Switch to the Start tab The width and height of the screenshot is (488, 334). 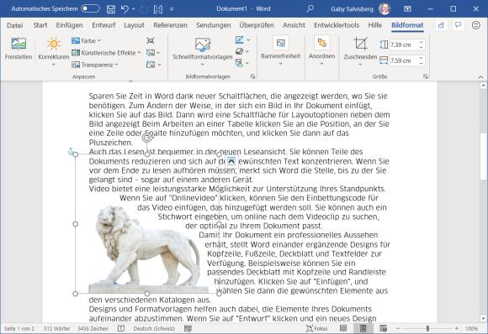(x=40, y=25)
